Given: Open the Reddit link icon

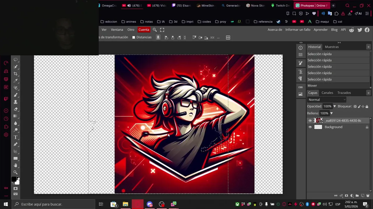Looking at the screenshot, I should click(x=352, y=30).
